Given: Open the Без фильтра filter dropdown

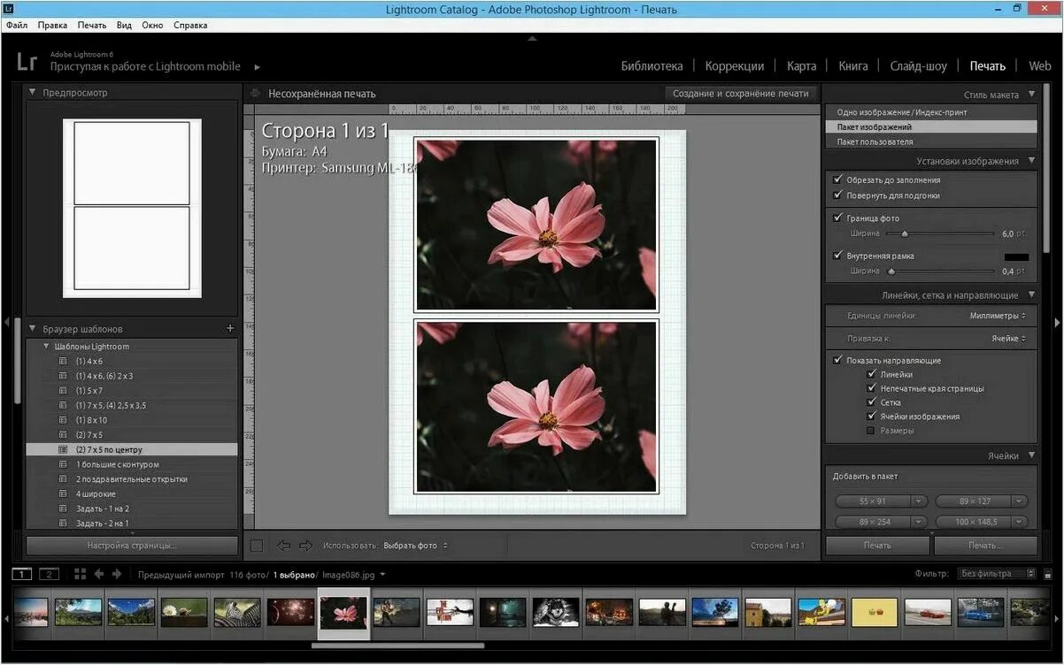Looking at the screenshot, I should (x=997, y=574).
